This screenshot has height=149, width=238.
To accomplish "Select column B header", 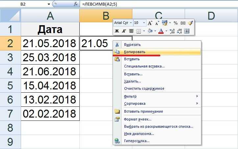I will click(x=106, y=15).
